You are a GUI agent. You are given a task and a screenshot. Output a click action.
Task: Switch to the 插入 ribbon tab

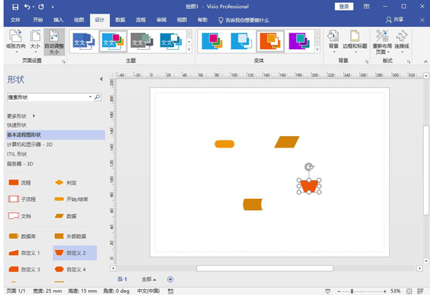[58, 21]
